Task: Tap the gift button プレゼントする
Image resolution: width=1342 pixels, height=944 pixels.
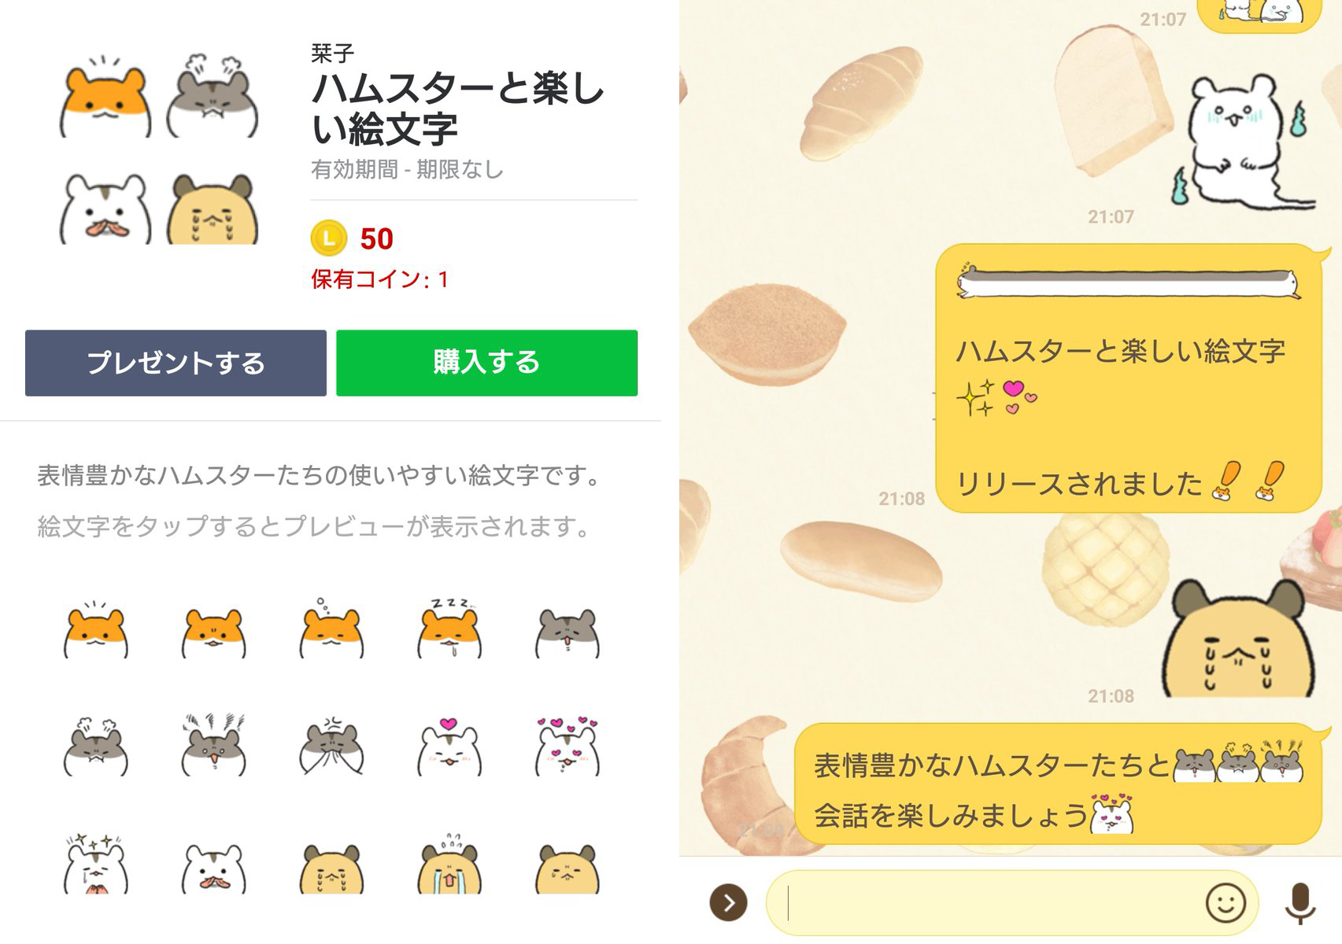Action: pos(176,363)
